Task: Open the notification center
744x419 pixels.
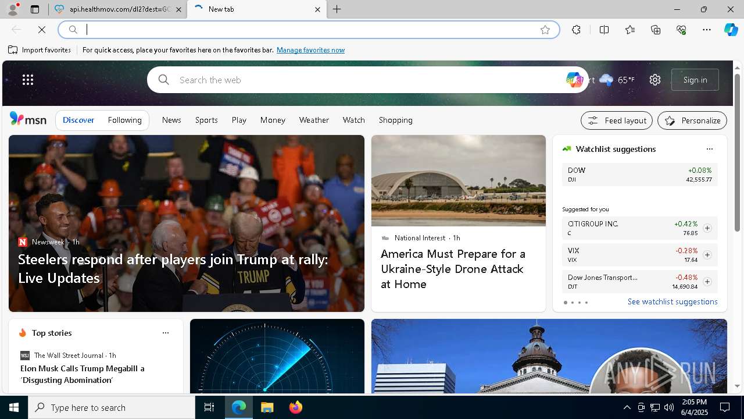Action: click(x=725, y=407)
